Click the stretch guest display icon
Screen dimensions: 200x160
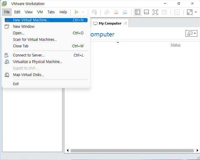coord(190,12)
